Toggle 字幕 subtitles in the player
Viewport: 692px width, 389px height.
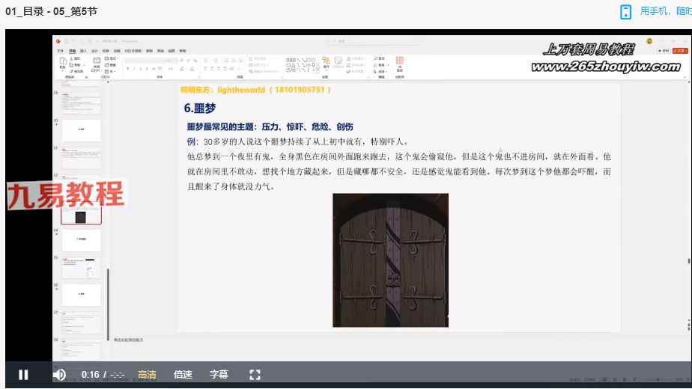[219, 375]
